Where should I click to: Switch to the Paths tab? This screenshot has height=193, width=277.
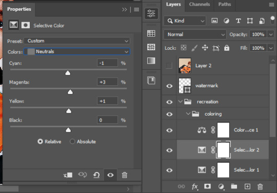(x=225, y=4)
